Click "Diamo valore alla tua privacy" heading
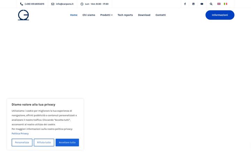251x157 pixels. click(x=33, y=105)
